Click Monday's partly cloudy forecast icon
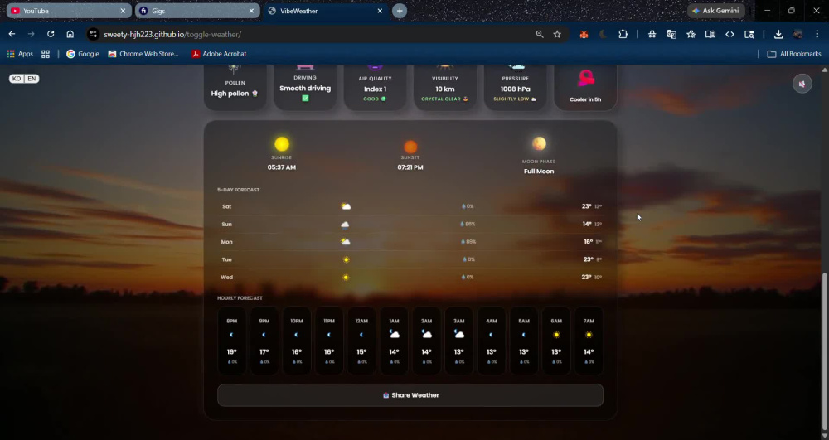The width and height of the screenshot is (829, 440). (x=346, y=242)
